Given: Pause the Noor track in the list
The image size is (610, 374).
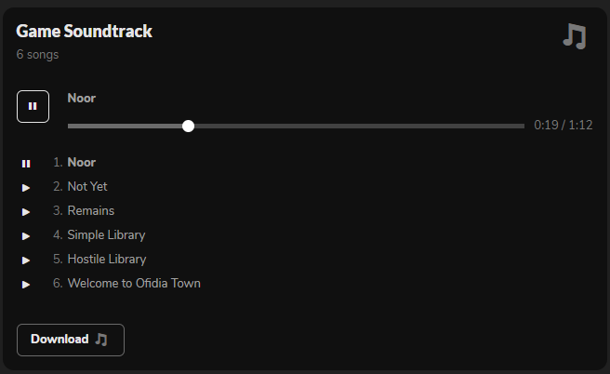Looking at the screenshot, I should 26,164.
